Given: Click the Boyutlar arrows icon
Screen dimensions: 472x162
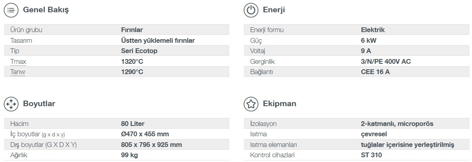Looking at the screenshot, I should pyautogui.click(x=11, y=104).
